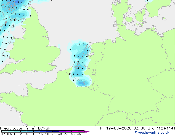Pick the 40–45 mm magenta legend swatch
This screenshot has height=135, width=175.
75,131
